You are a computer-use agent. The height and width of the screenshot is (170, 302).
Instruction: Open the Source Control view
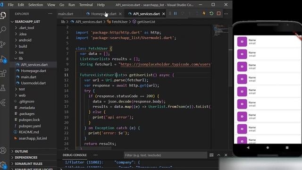[x=3, y=44]
